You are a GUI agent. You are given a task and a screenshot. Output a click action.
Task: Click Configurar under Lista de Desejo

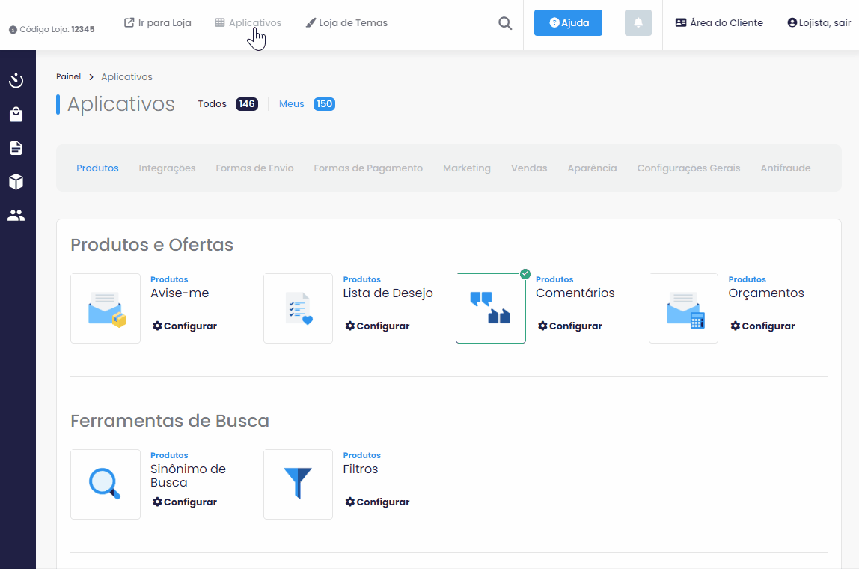click(x=377, y=326)
